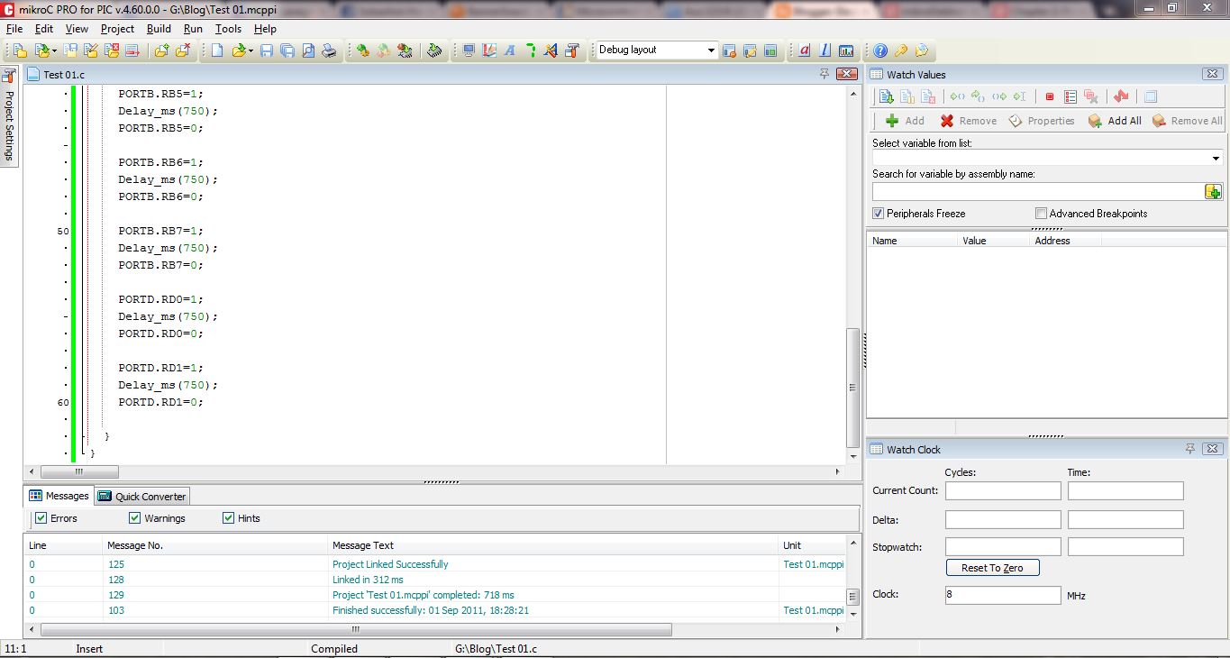Click the add-variable icon beside assembly search

pyautogui.click(x=1213, y=191)
